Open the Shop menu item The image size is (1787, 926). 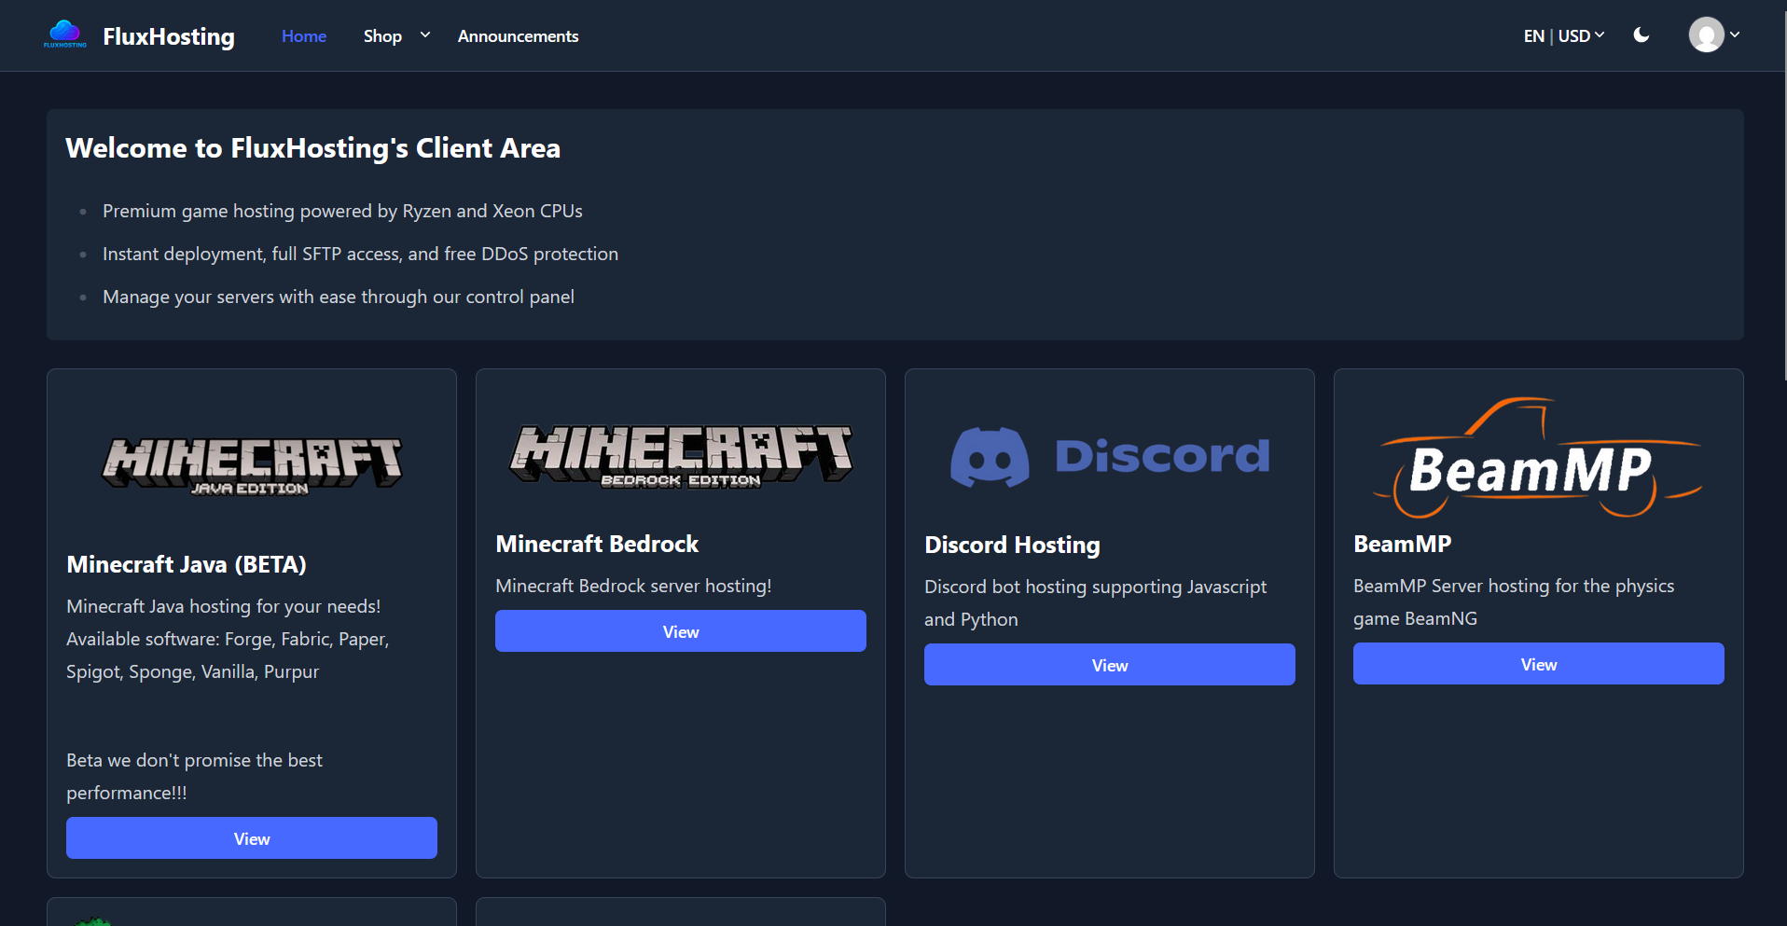pos(382,35)
